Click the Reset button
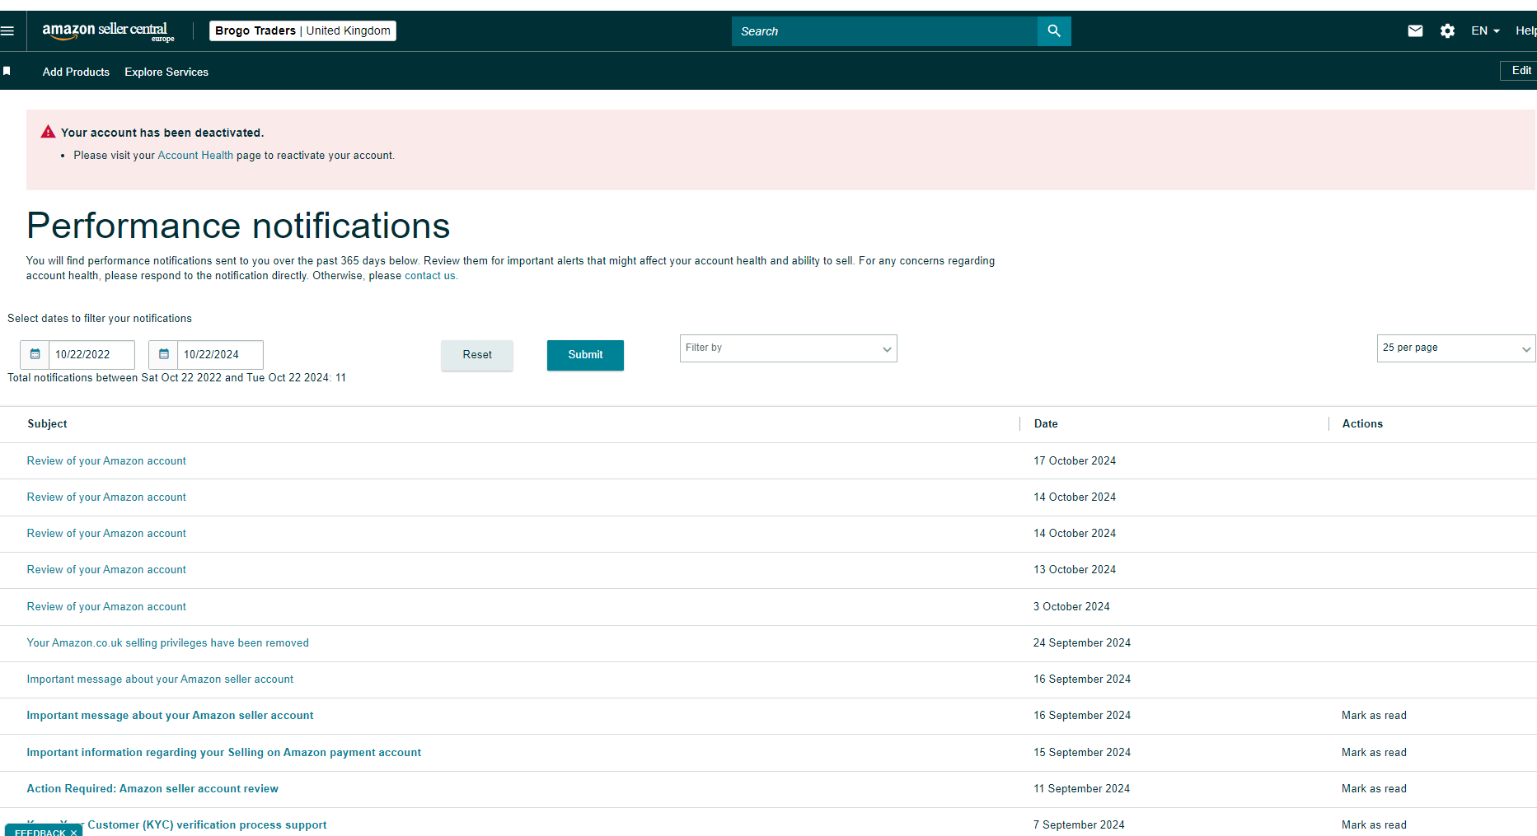This screenshot has width=1537, height=836. [477, 355]
